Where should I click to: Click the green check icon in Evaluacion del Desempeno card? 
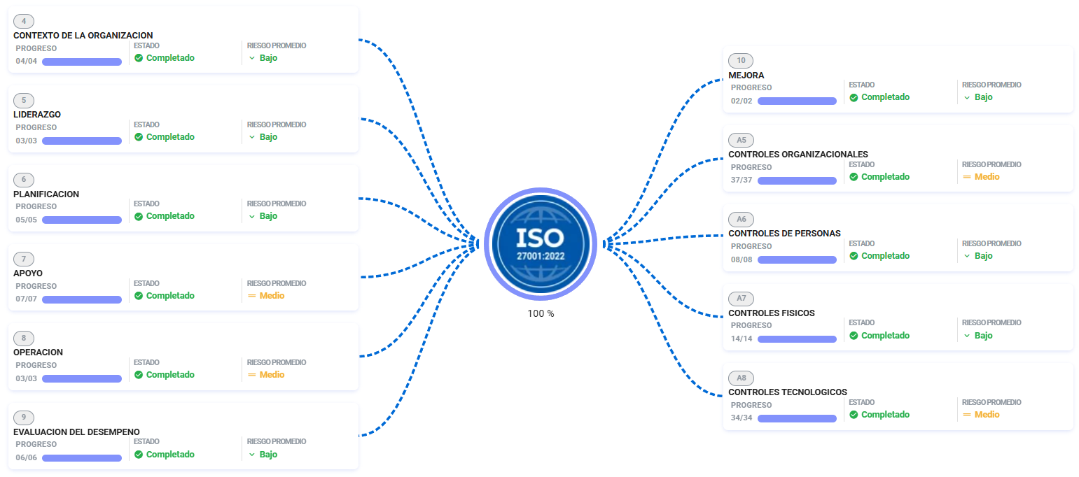pyautogui.click(x=139, y=455)
